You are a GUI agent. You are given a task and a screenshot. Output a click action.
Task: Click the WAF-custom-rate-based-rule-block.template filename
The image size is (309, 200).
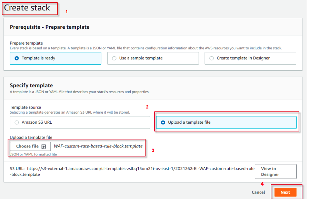pos(98,146)
